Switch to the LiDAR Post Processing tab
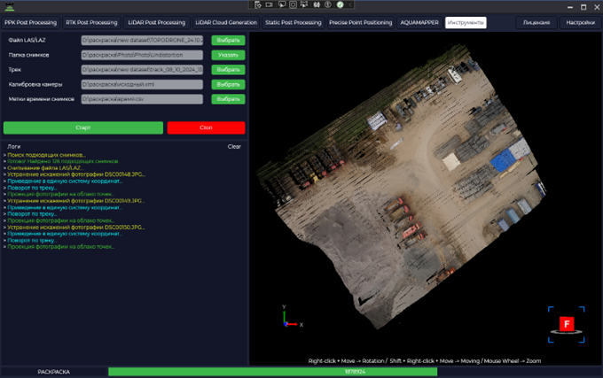This screenshot has width=603, height=378. (x=157, y=23)
